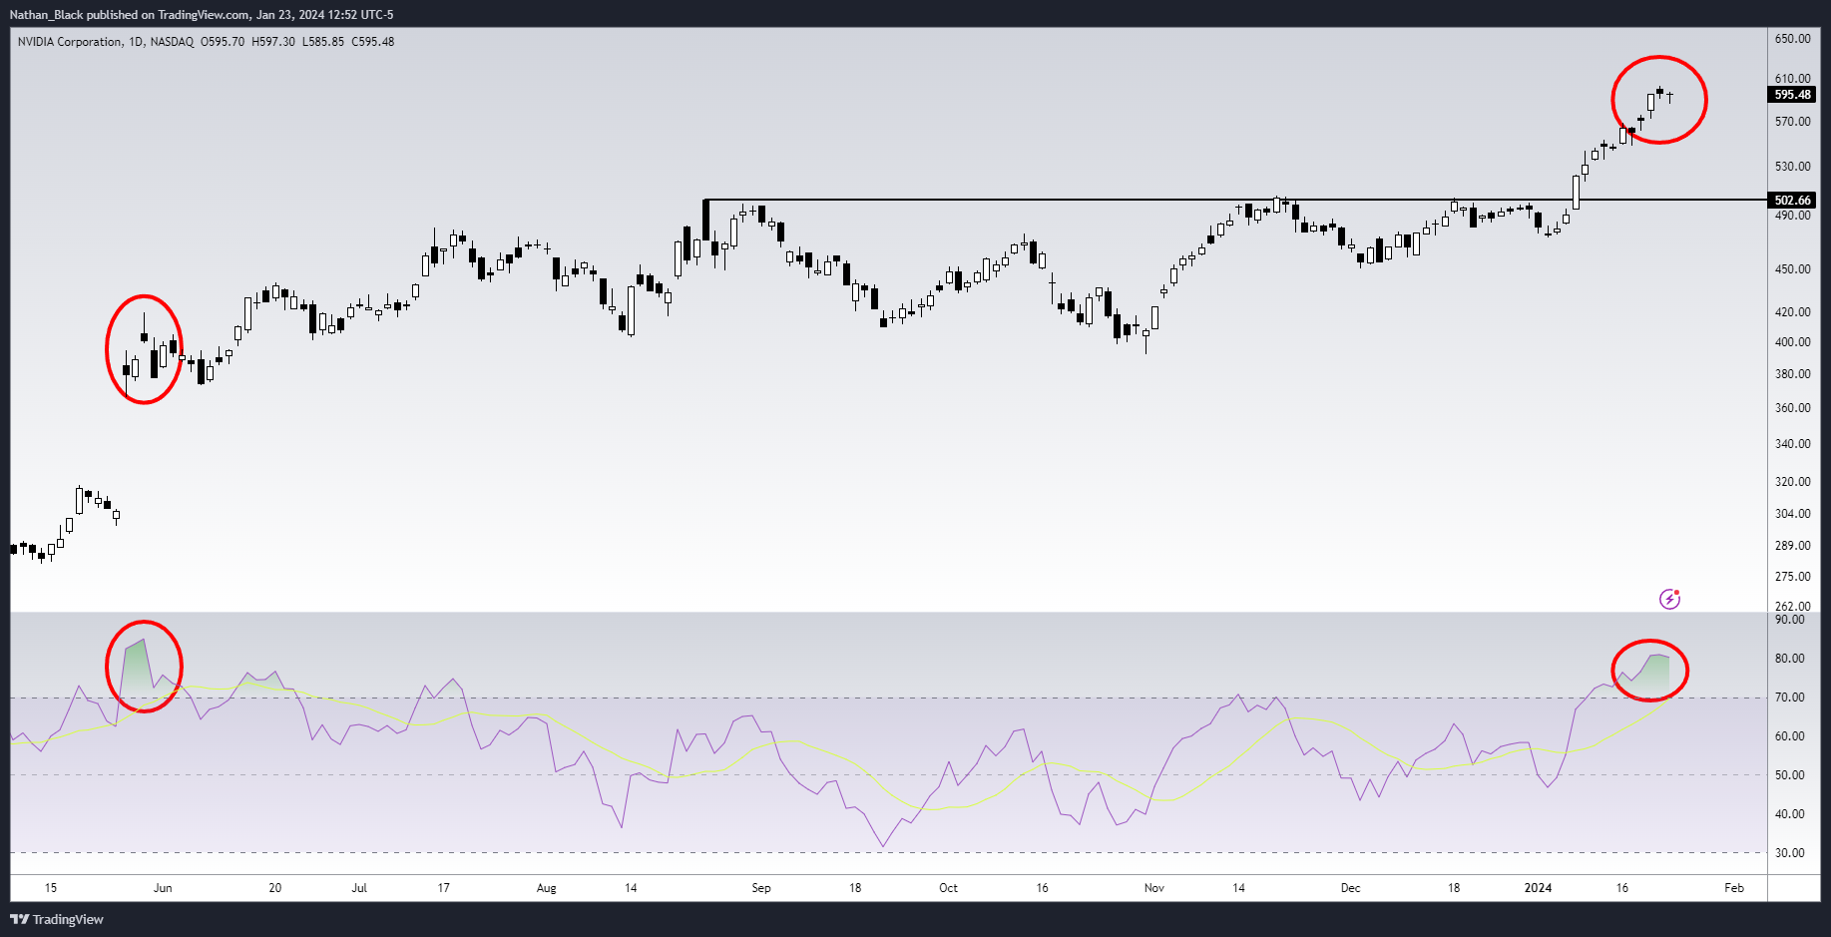Click the high value H597.30
Image resolution: width=1831 pixels, height=937 pixels.
273,42
